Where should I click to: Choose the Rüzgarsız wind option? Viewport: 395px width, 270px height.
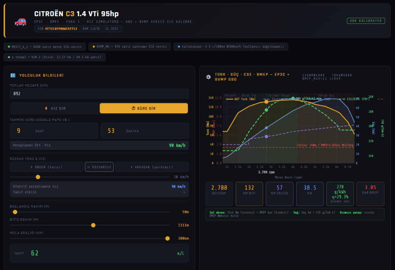[99, 167]
